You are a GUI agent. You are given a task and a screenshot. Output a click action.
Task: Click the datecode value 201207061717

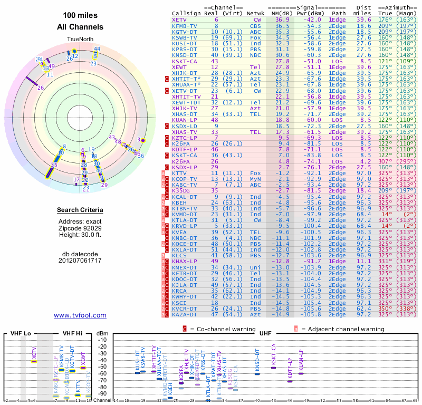80,261
